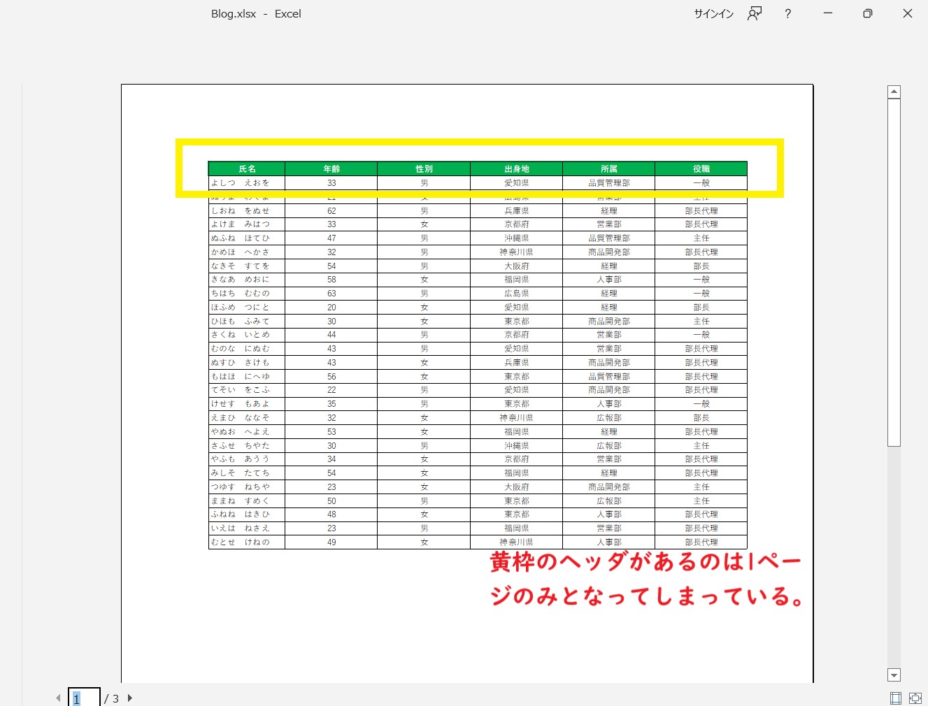928x706 pixels.
Task: Click the name てそい をこふ
Action: (x=241, y=390)
